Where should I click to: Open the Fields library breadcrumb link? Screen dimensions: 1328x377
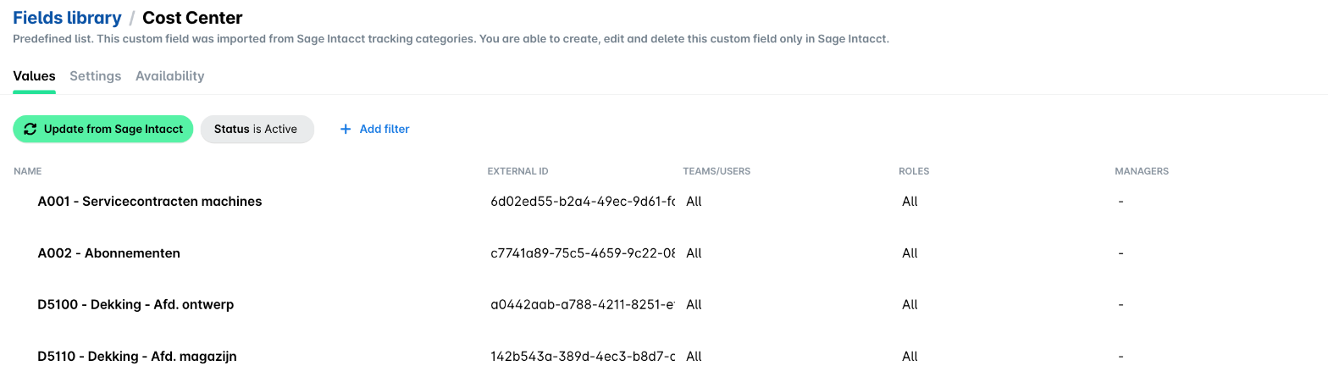click(x=67, y=17)
